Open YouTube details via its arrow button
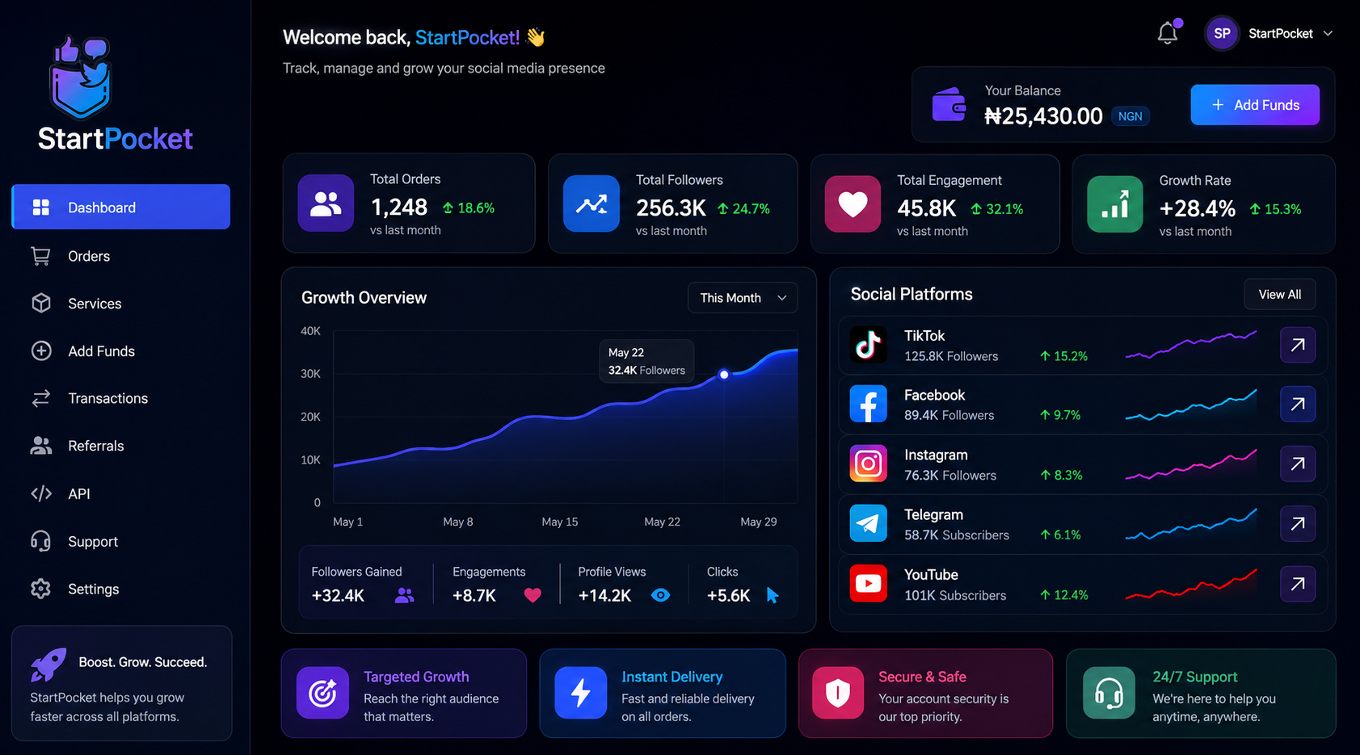This screenshot has height=755, width=1360. coord(1298,583)
